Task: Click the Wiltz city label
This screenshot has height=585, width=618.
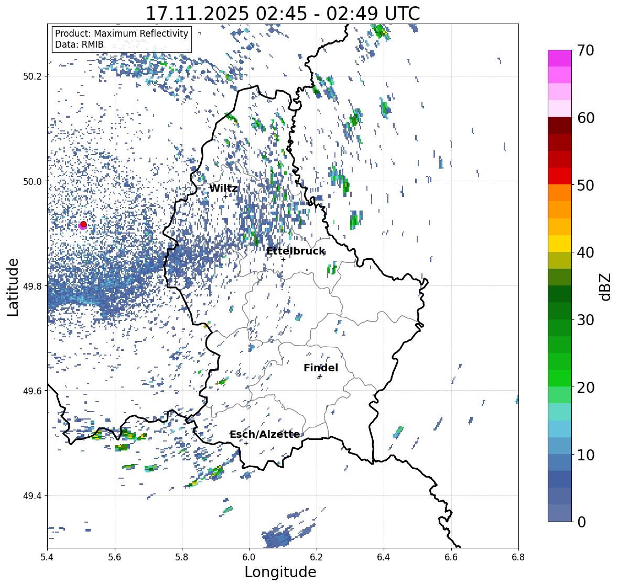Action: click(x=223, y=188)
